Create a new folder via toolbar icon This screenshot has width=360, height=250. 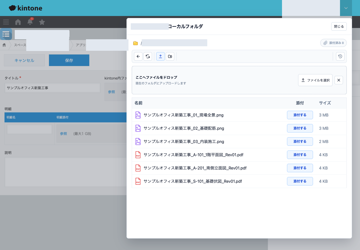coord(170,56)
